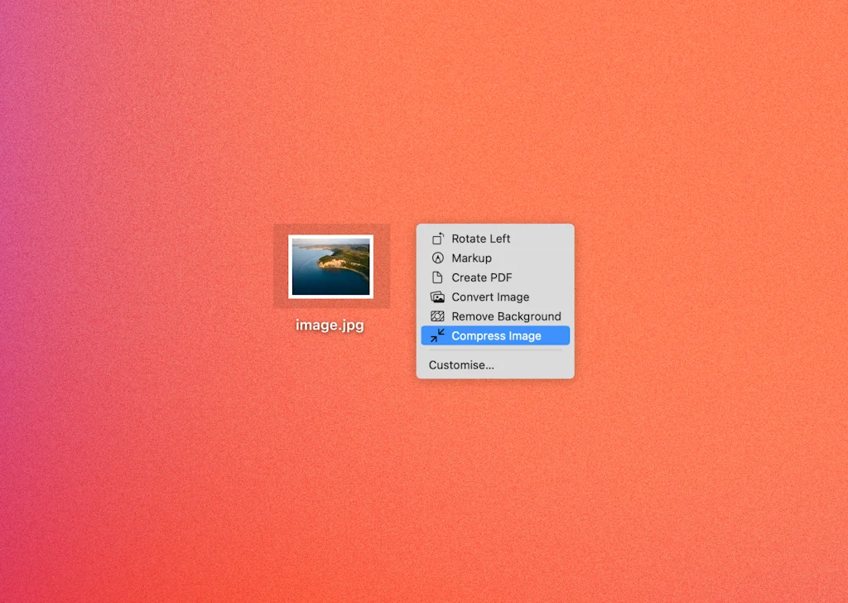Image resolution: width=848 pixels, height=603 pixels.
Task: Click the Compress Image inward arrows icon
Action: coord(437,335)
